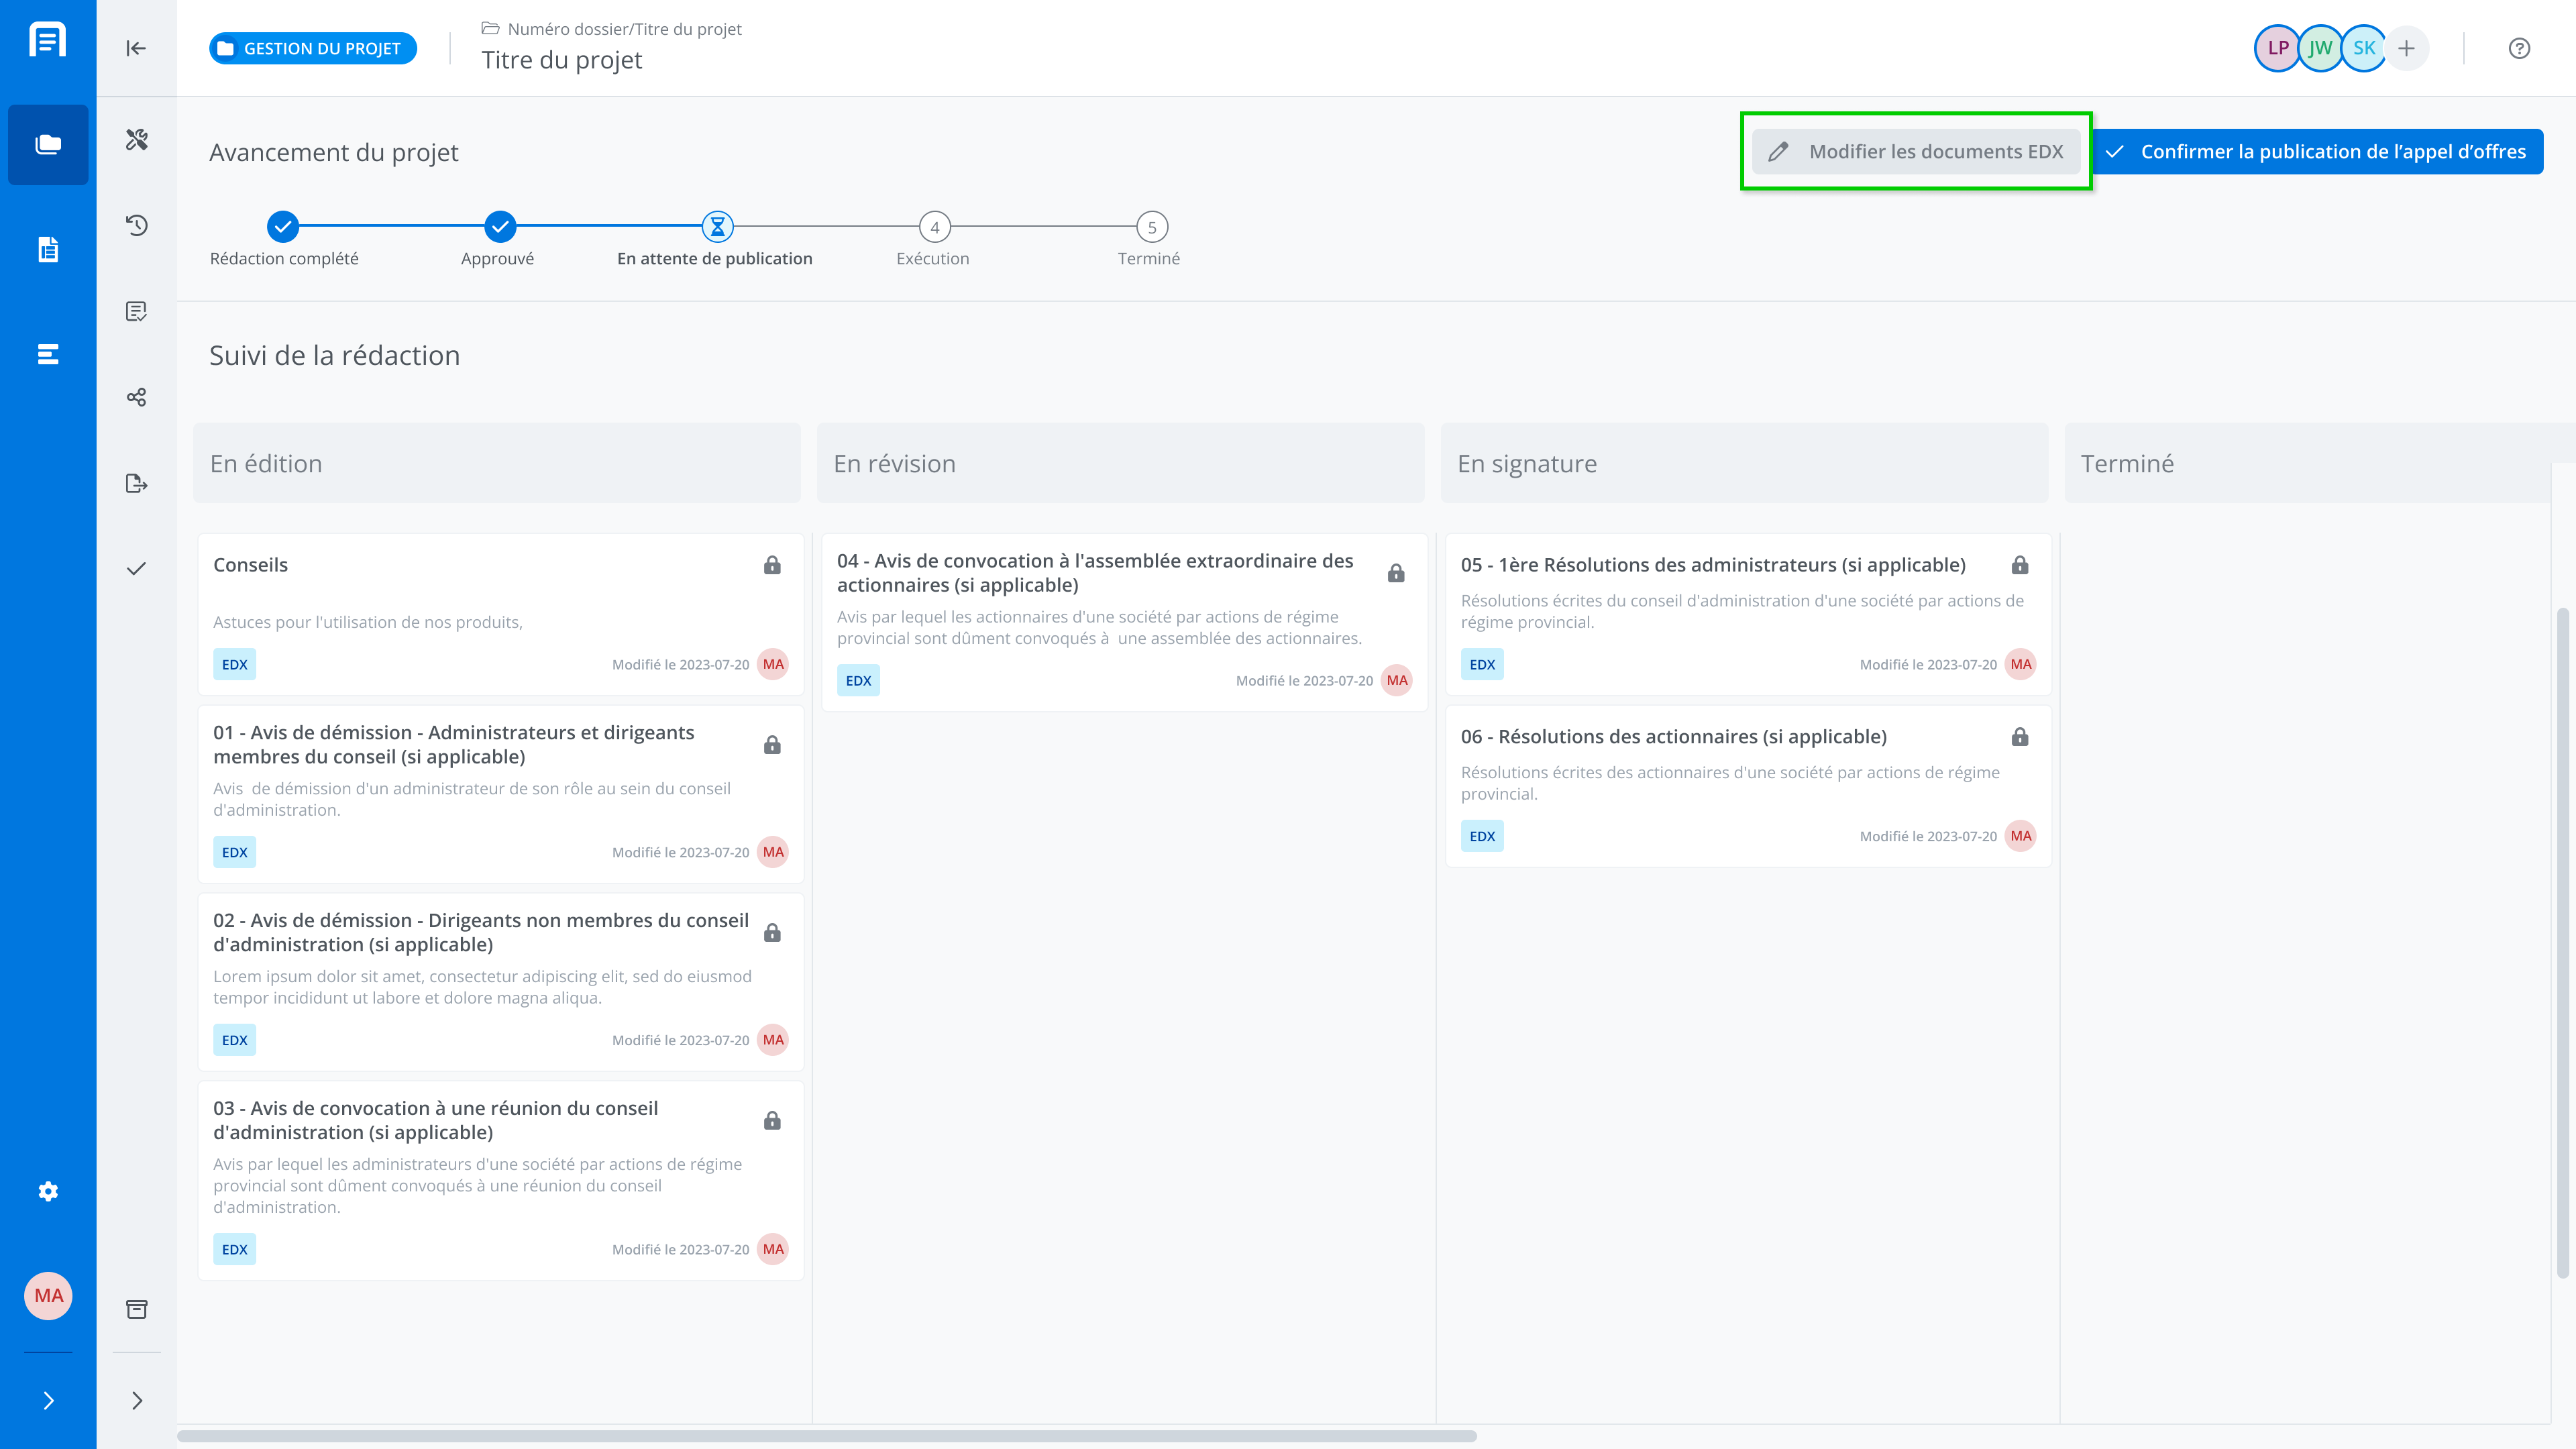Image resolution: width=2576 pixels, height=1449 pixels.
Task: Toggle lock on card 04 Avis de convocation
Action: point(1396,573)
